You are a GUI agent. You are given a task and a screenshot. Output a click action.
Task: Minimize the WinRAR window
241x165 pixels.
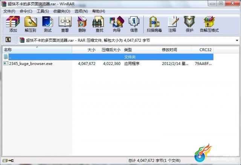pyautogui.click(x=212, y=3)
